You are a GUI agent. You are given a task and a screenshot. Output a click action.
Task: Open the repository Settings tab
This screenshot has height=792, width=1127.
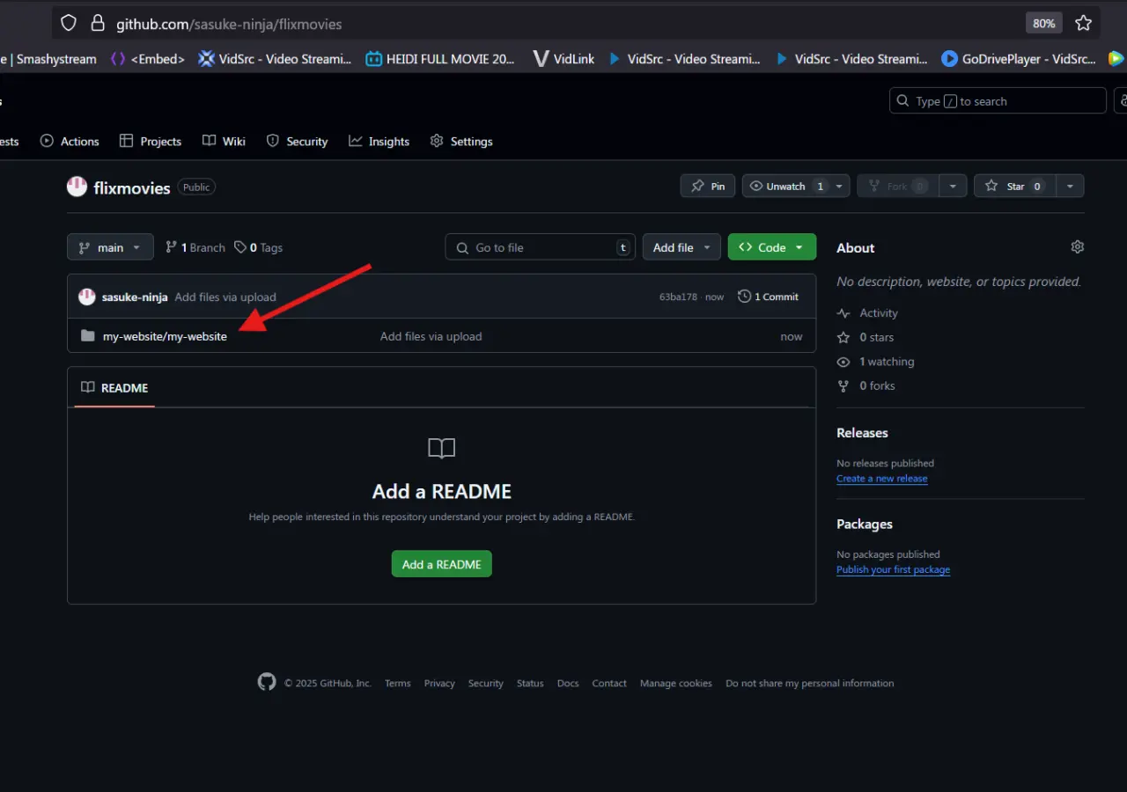460,141
